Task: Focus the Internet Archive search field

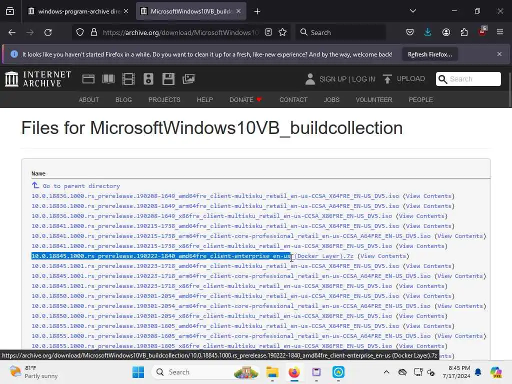Action: 468,79
